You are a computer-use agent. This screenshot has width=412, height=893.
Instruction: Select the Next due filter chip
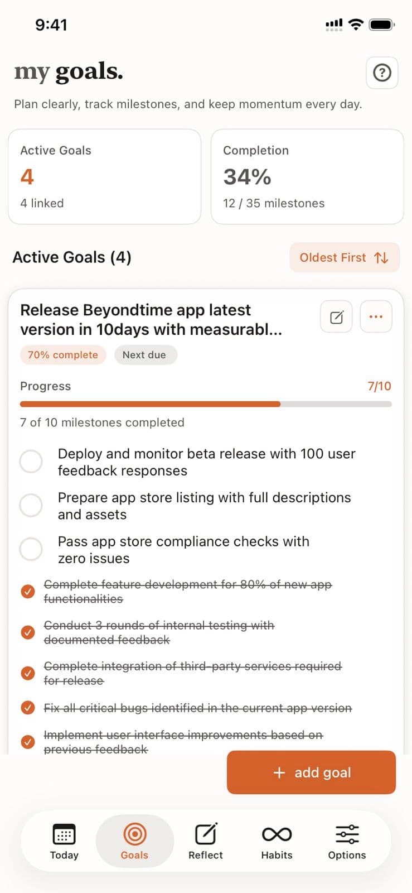click(x=146, y=354)
